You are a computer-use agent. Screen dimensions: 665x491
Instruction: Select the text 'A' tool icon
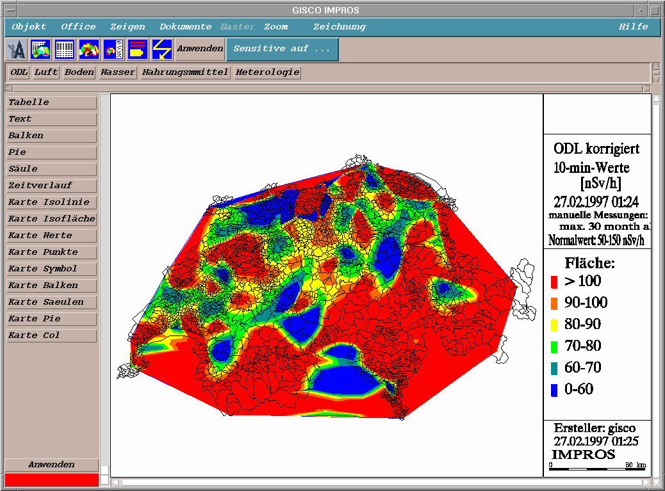[x=16, y=49]
